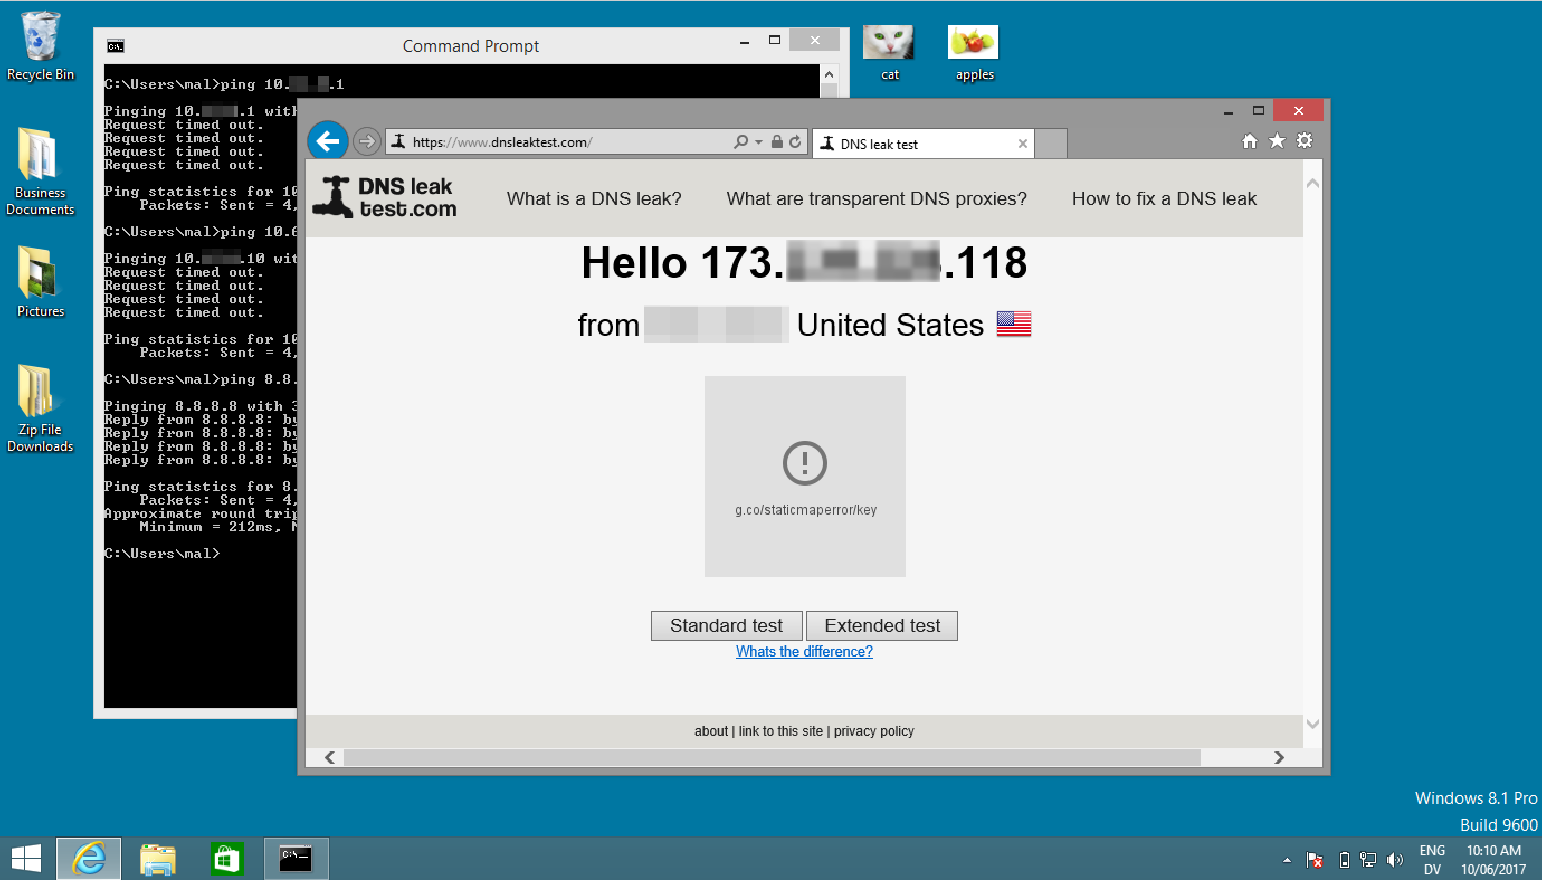The height and width of the screenshot is (880, 1542).
Task: Open Internet Explorer home page icon
Action: point(1250,140)
